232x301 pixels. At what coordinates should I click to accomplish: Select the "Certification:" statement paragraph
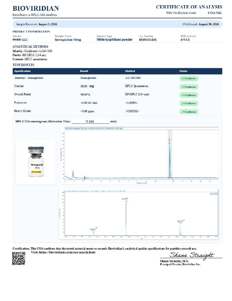coord(105,248)
